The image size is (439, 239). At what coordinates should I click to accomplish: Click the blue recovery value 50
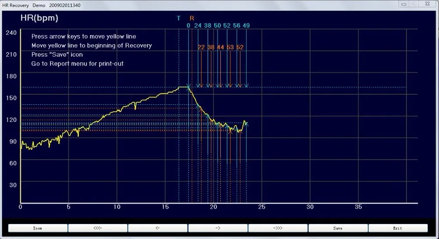coord(217,25)
